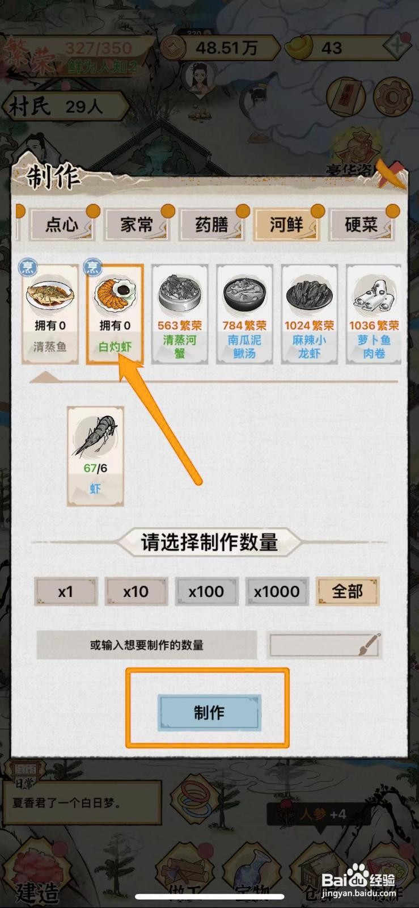Click the quantity input field
The height and width of the screenshot is (908, 419).
coord(324,645)
